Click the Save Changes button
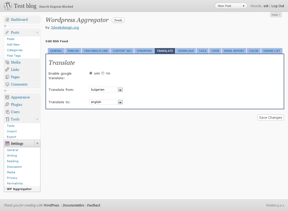 pyautogui.click(x=271, y=117)
